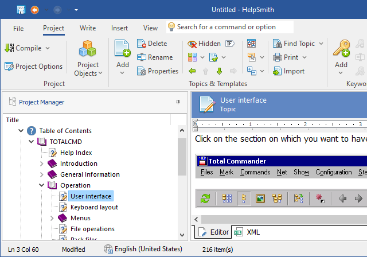Select the File operations topic
Image resolution: width=367 pixels, height=257 pixels.
[x=92, y=229]
